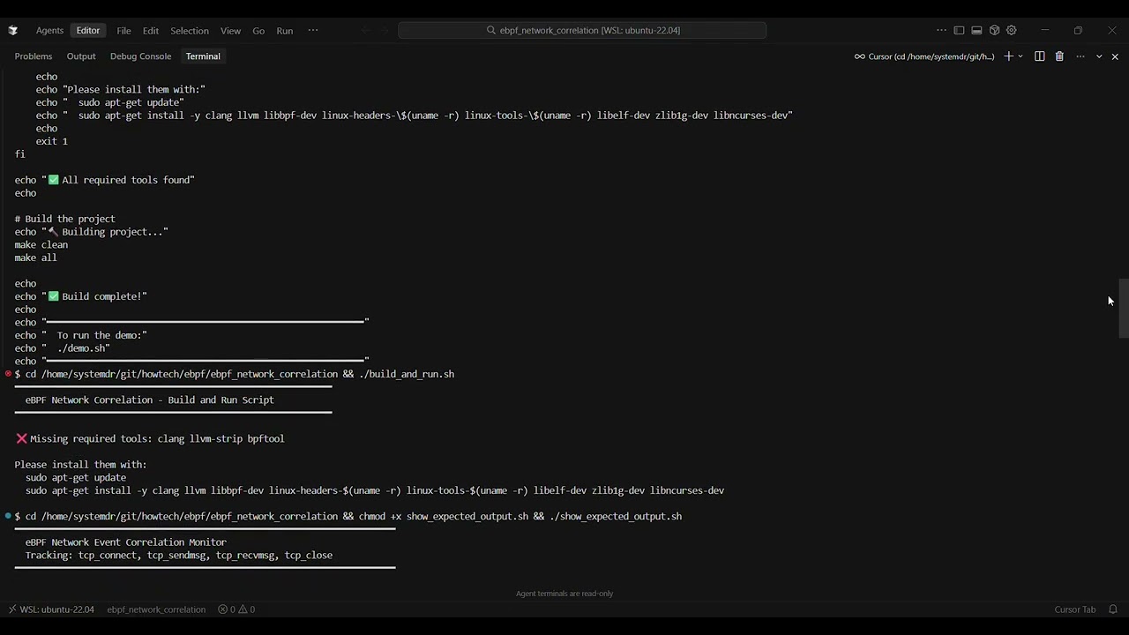Screen dimensions: 1129x635
Task: Split the terminal pane
Action: pyautogui.click(x=1040, y=56)
